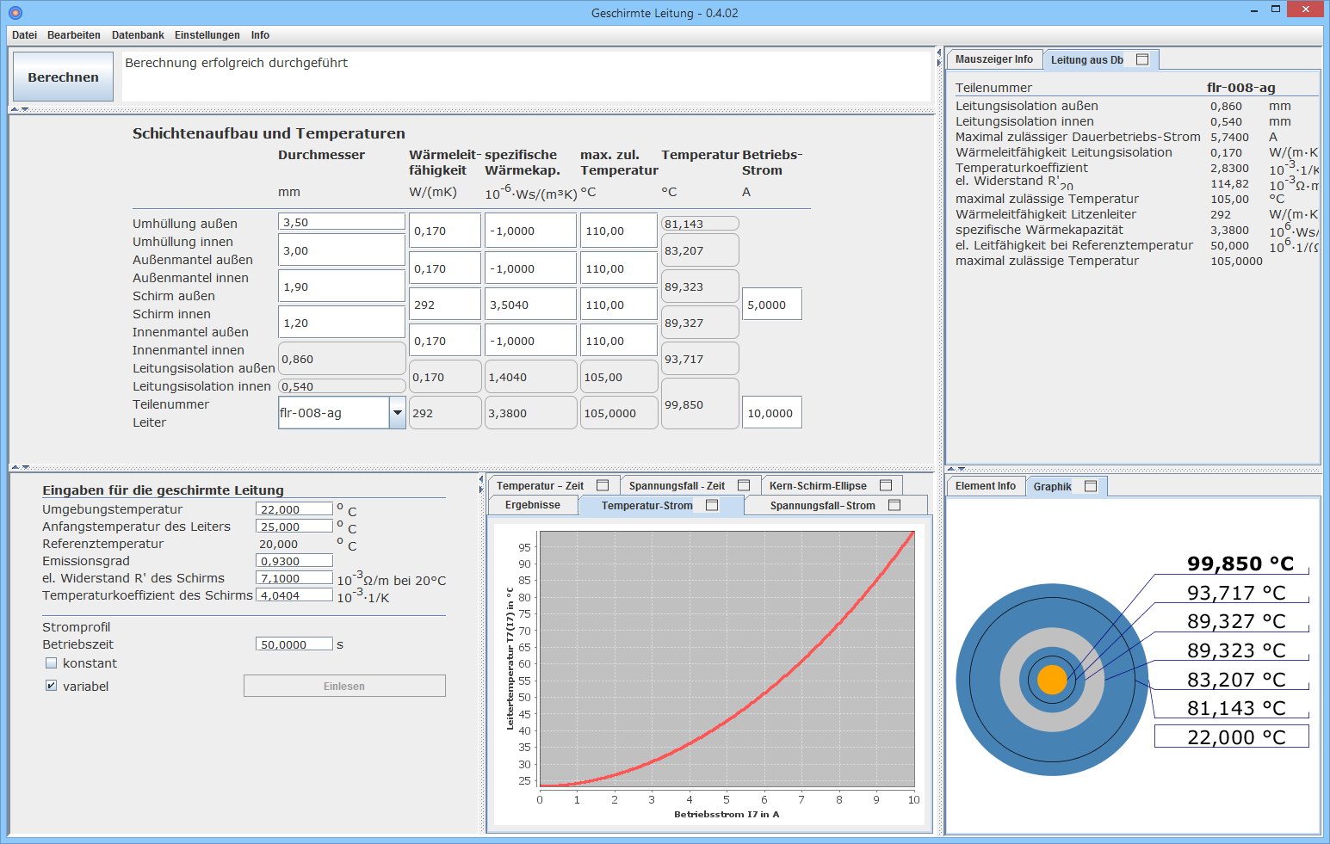Click maximize icon on Spannungsfall - Zeit tab
Image resolution: width=1330 pixels, height=844 pixels.
tap(744, 485)
